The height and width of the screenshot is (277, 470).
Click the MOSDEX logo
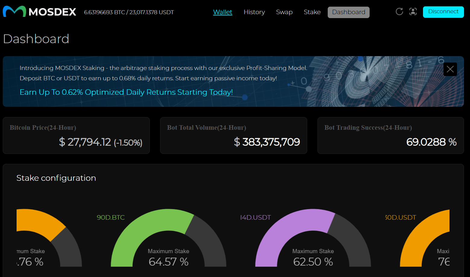pos(39,12)
